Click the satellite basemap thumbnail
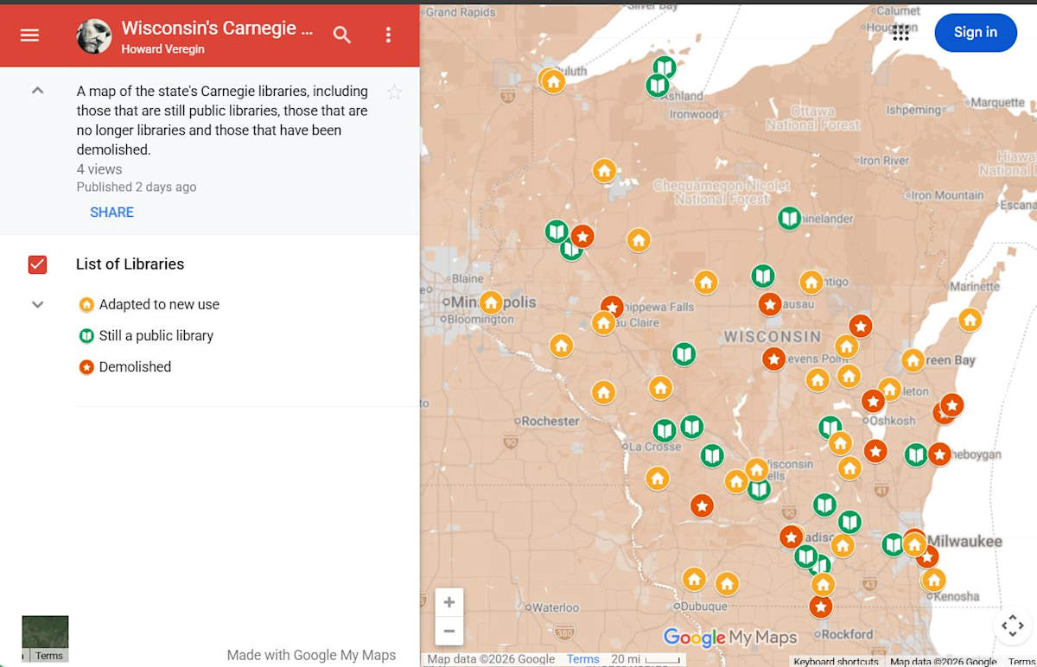The image size is (1037, 667). tap(45, 633)
